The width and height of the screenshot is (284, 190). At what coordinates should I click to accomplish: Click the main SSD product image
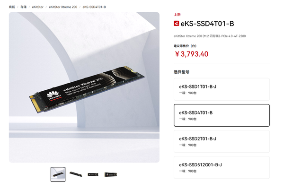(84, 87)
